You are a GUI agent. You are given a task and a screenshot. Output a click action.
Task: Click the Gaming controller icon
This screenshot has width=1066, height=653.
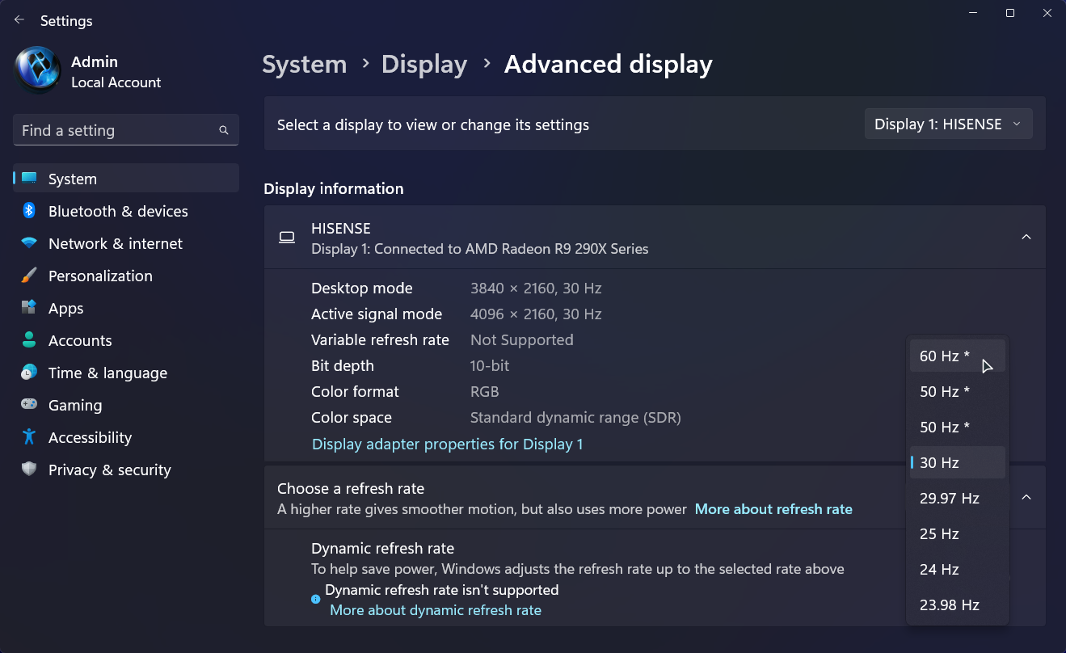click(29, 405)
